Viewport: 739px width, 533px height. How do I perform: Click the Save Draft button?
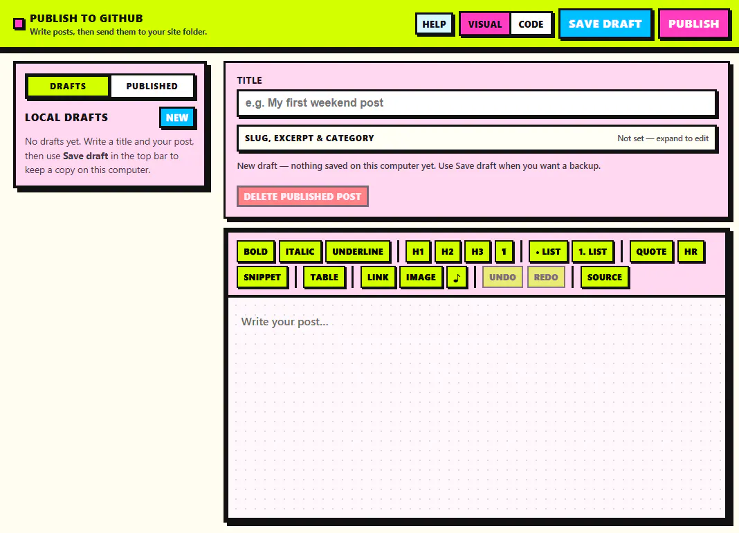click(605, 24)
